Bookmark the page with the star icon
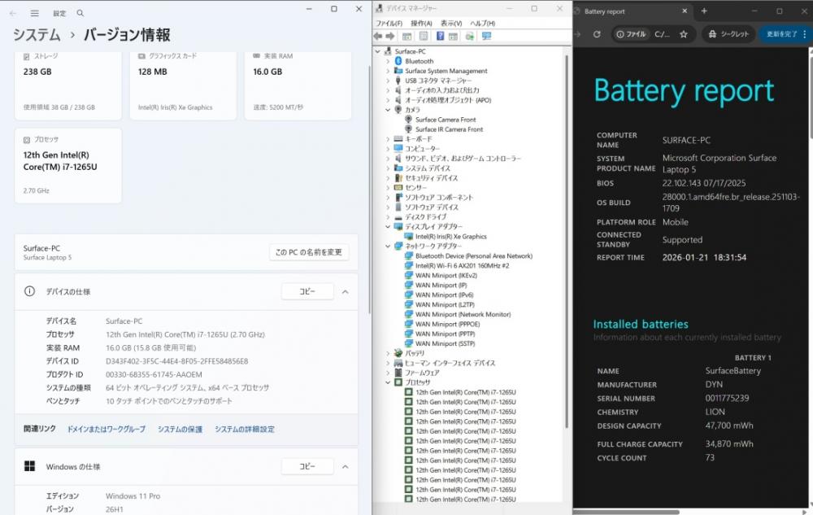The image size is (813, 515). [684, 35]
